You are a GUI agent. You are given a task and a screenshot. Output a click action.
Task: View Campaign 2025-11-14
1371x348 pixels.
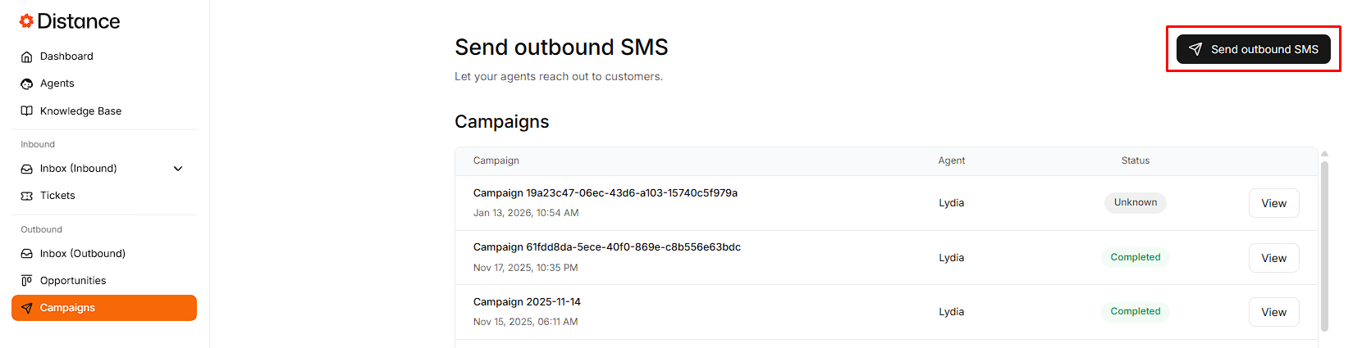coord(1273,312)
